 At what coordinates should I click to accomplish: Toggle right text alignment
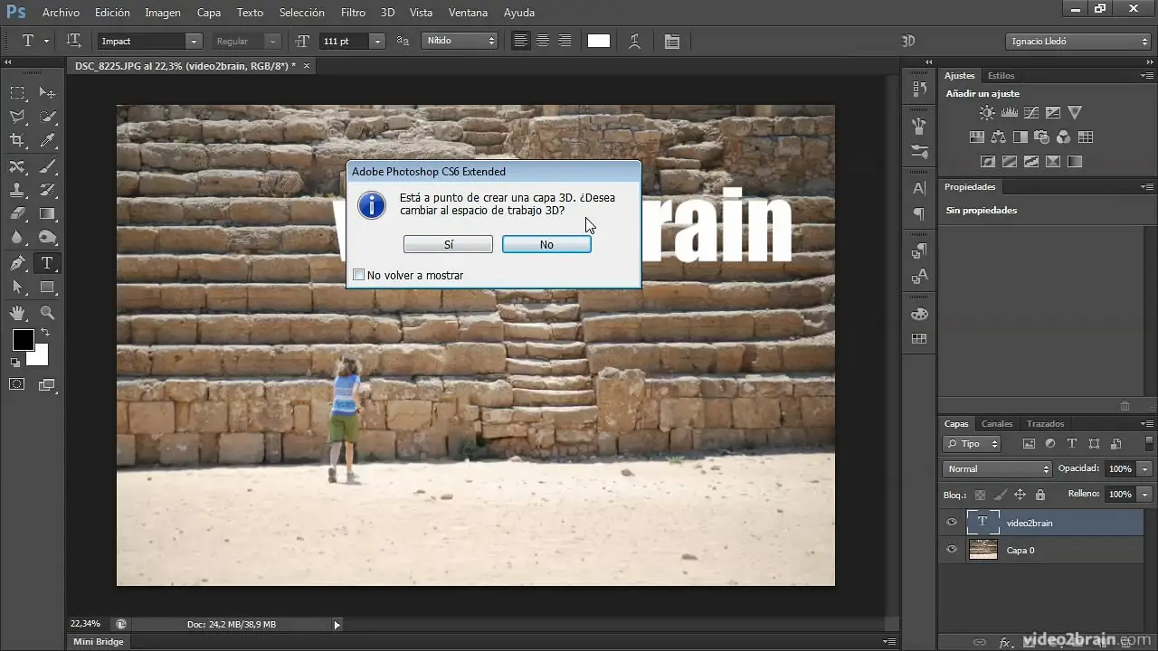click(565, 41)
